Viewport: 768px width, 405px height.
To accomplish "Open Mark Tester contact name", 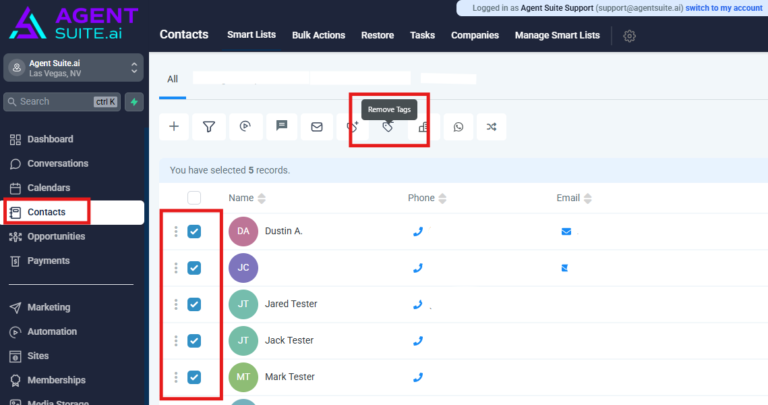I will pos(289,377).
